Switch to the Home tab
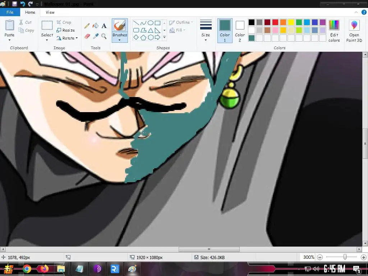The image size is (368, 276). coord(30,12)
